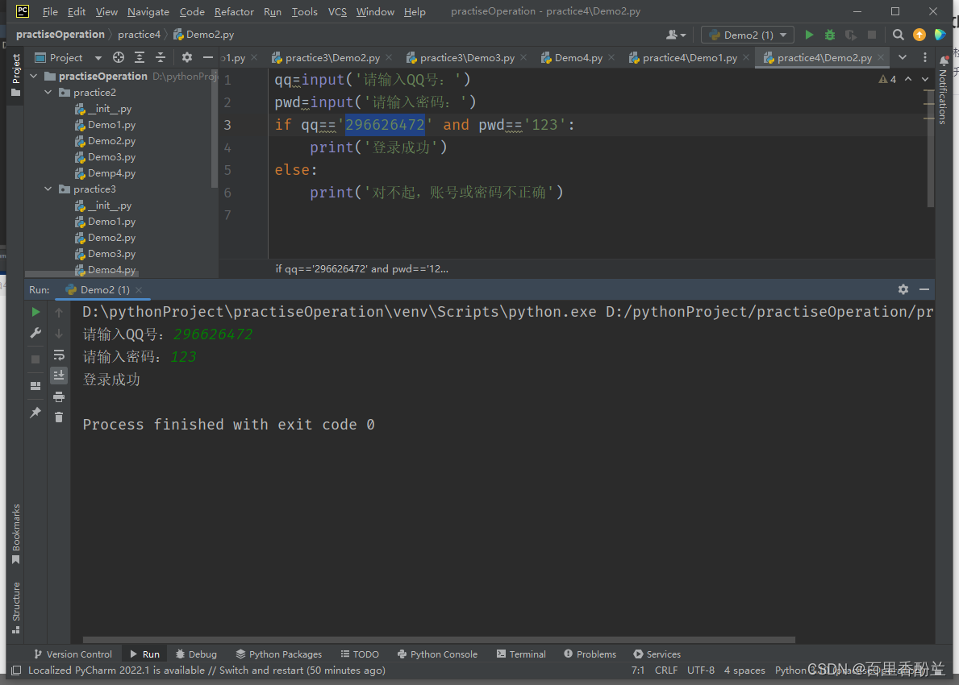The width and height of the screenshot is (959, 685).
Task: Go to previous highlighted problem arrow
Action: point(907,80)
